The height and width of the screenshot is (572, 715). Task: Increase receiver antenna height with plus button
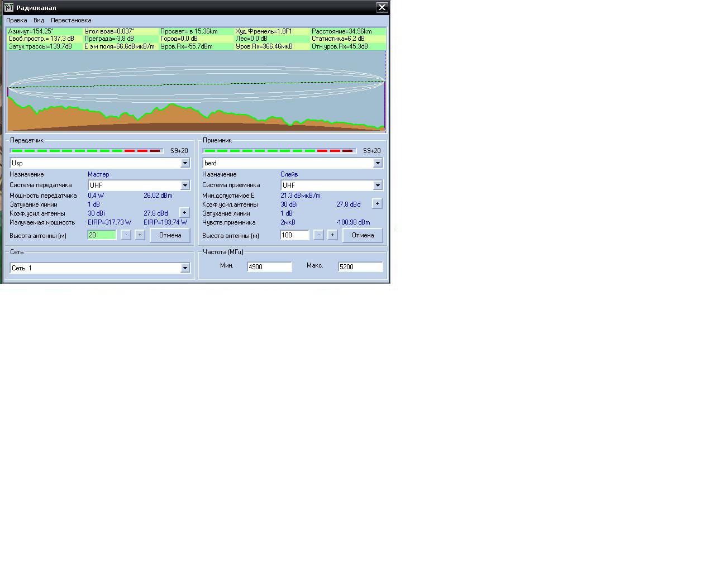click(x=332, y=235)
